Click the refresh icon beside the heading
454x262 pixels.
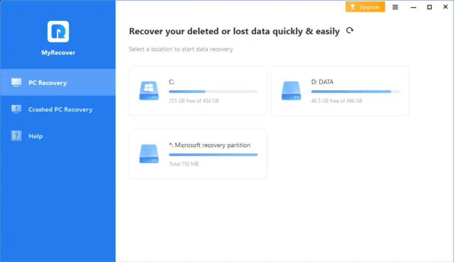pyautogui.click(x=350, y=31)
